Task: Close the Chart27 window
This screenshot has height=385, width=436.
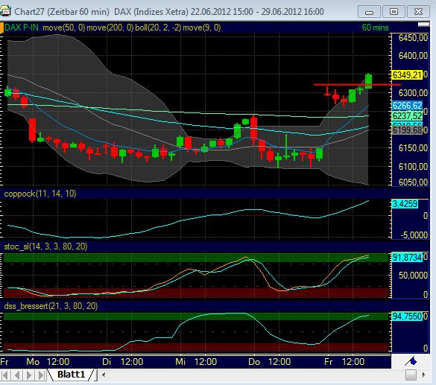Action: [x=418, y=12]
